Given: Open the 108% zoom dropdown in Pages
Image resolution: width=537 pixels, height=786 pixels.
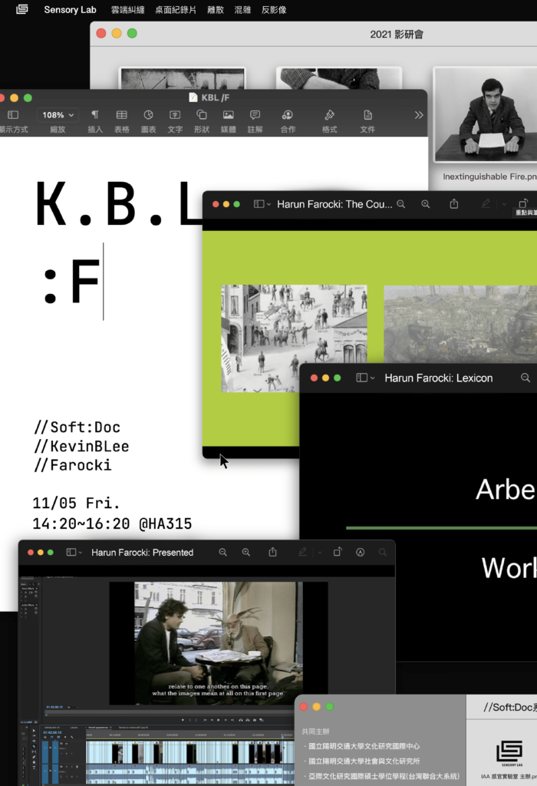Looking at the screenshot, I should point(58,115).
